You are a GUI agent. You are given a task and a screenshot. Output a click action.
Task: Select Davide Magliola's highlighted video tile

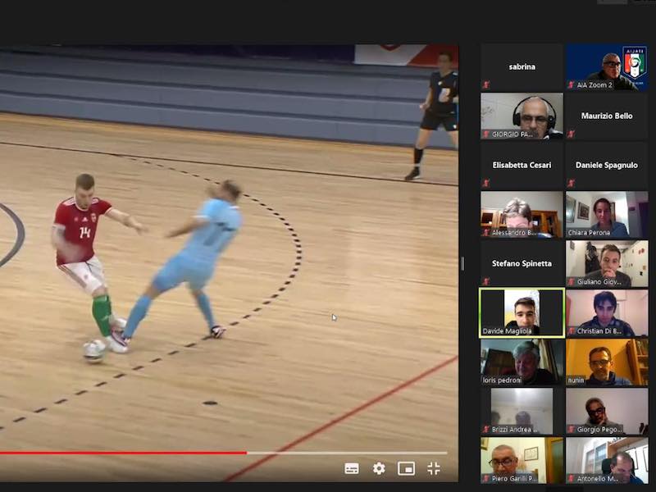click(522, 312)
